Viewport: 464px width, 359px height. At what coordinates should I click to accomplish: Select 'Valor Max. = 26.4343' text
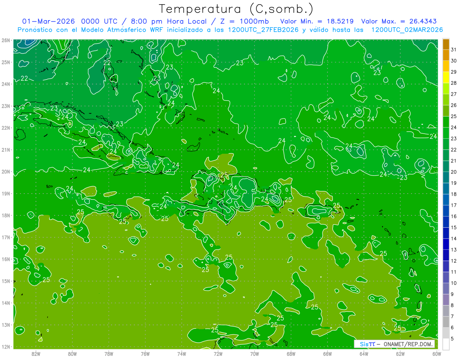pyautogui.click(x=399, y=21)
